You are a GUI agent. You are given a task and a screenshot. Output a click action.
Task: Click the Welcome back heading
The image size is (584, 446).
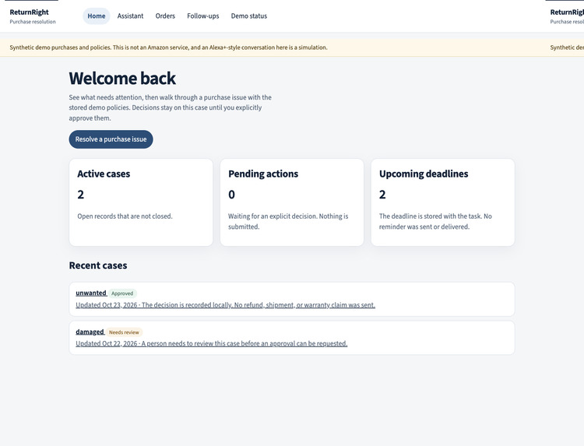pos(122,78)
